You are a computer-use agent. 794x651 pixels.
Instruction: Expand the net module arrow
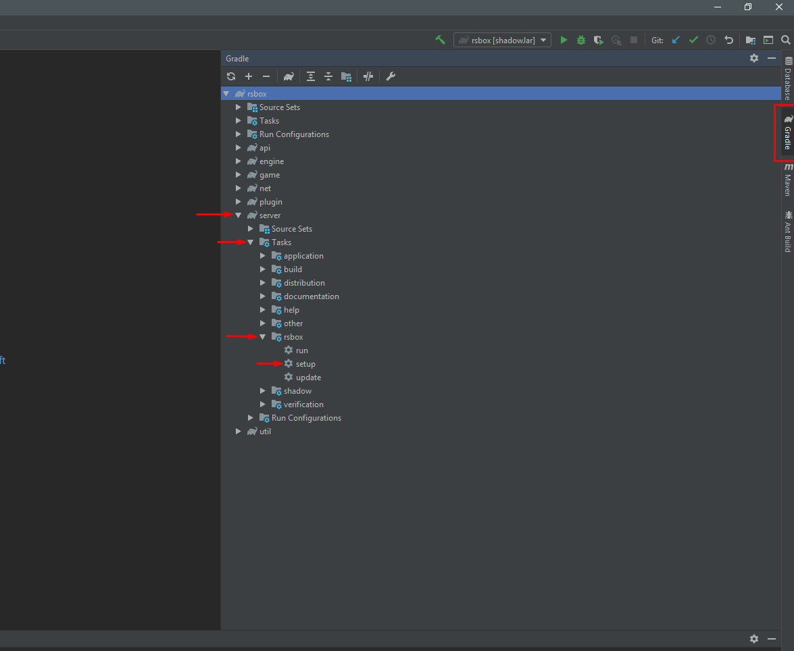(239, 188)
